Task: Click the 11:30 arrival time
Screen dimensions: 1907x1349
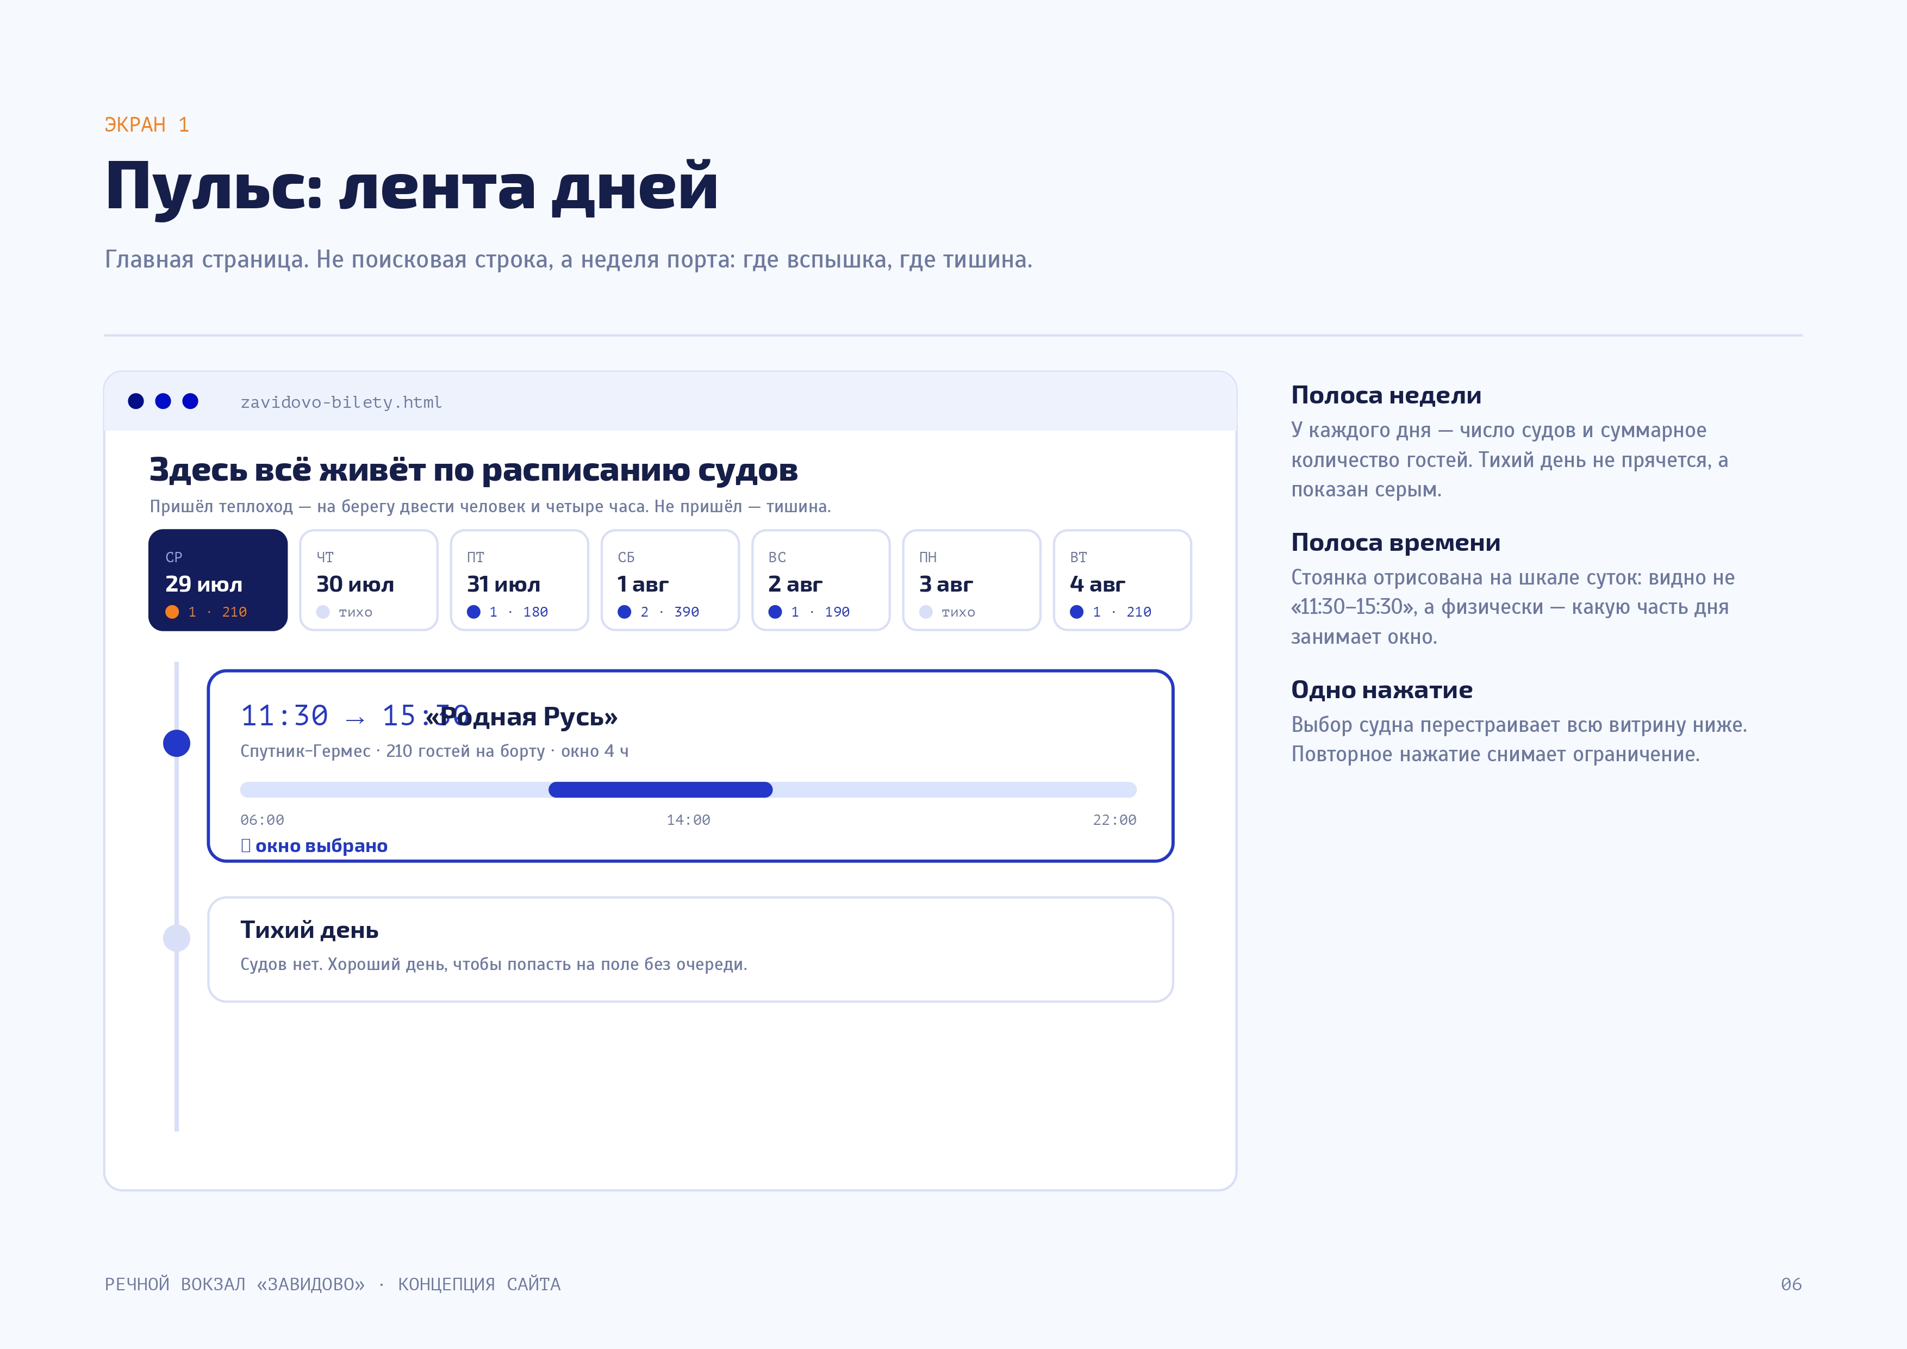Action: coord(284,715)
